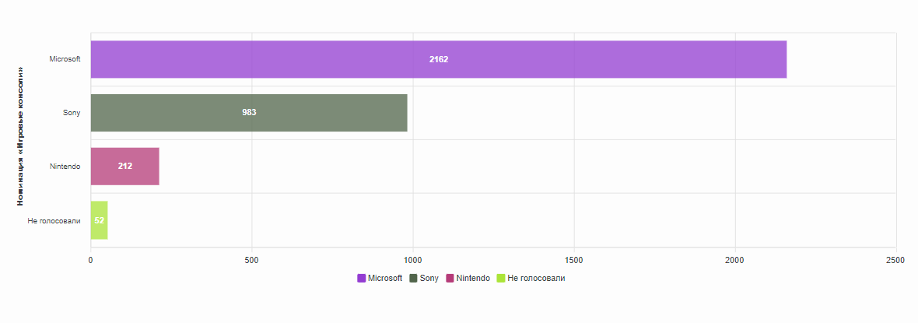Viewport: 918px width, 323px height.
Task: Click the 983 data label
Action: point(249,113)
